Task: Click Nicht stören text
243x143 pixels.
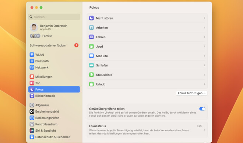Action: [x=105, y=18]
